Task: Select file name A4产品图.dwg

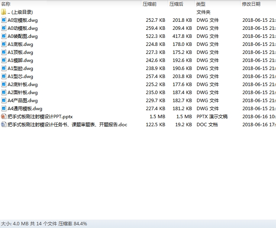Action: pyautogui.click(x=23, y=101)
